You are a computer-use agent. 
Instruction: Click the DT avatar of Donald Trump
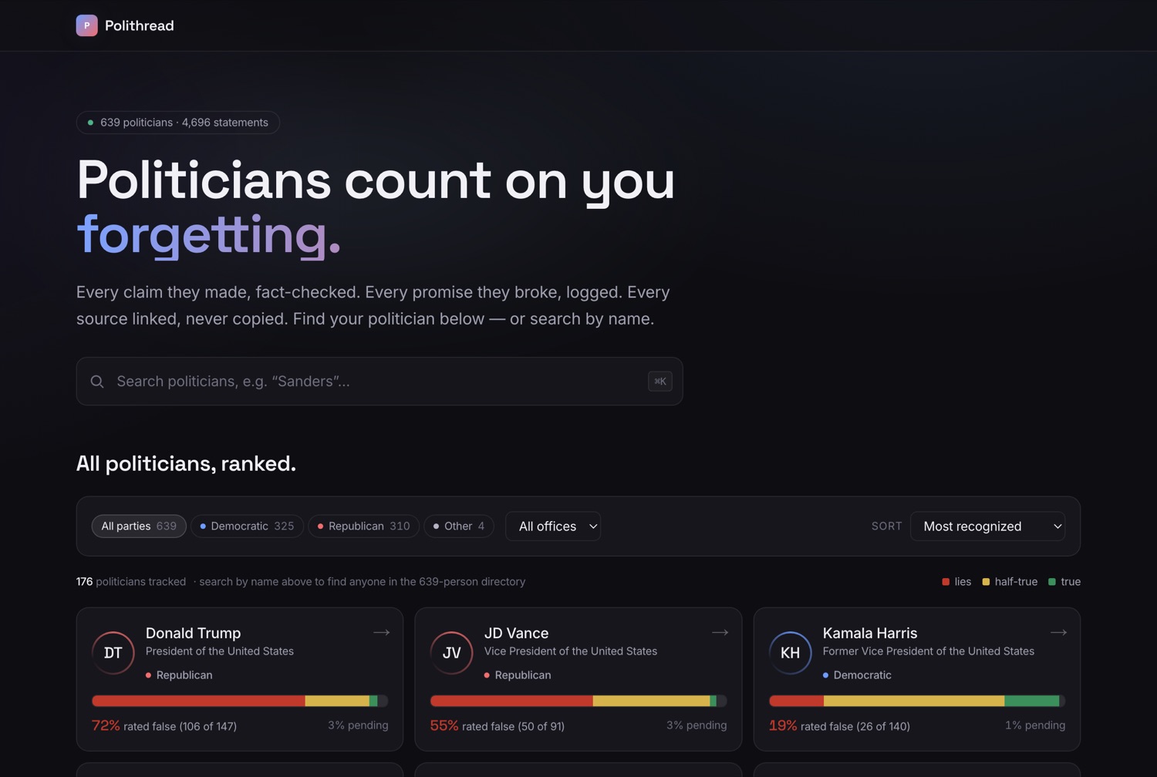[x=113, y=653]
